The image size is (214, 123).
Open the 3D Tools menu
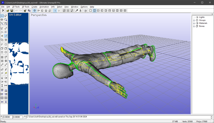click(25, 7)
